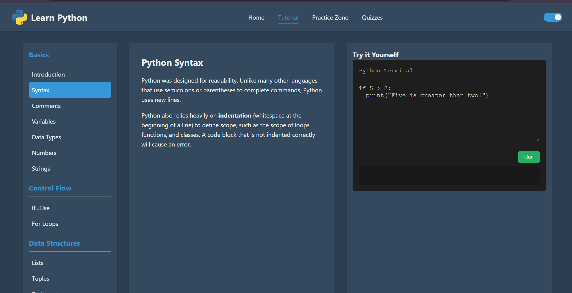Go to Practice Zone
The height and width of the screenshot is (293, 572).
[330, 17]
